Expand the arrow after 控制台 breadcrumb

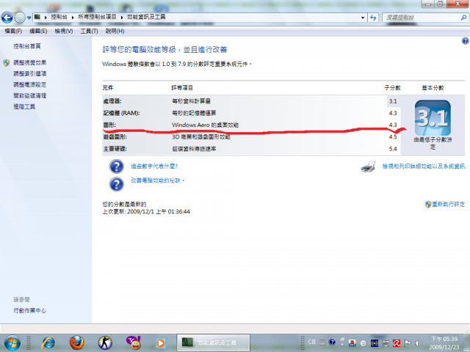click(73, 18)
